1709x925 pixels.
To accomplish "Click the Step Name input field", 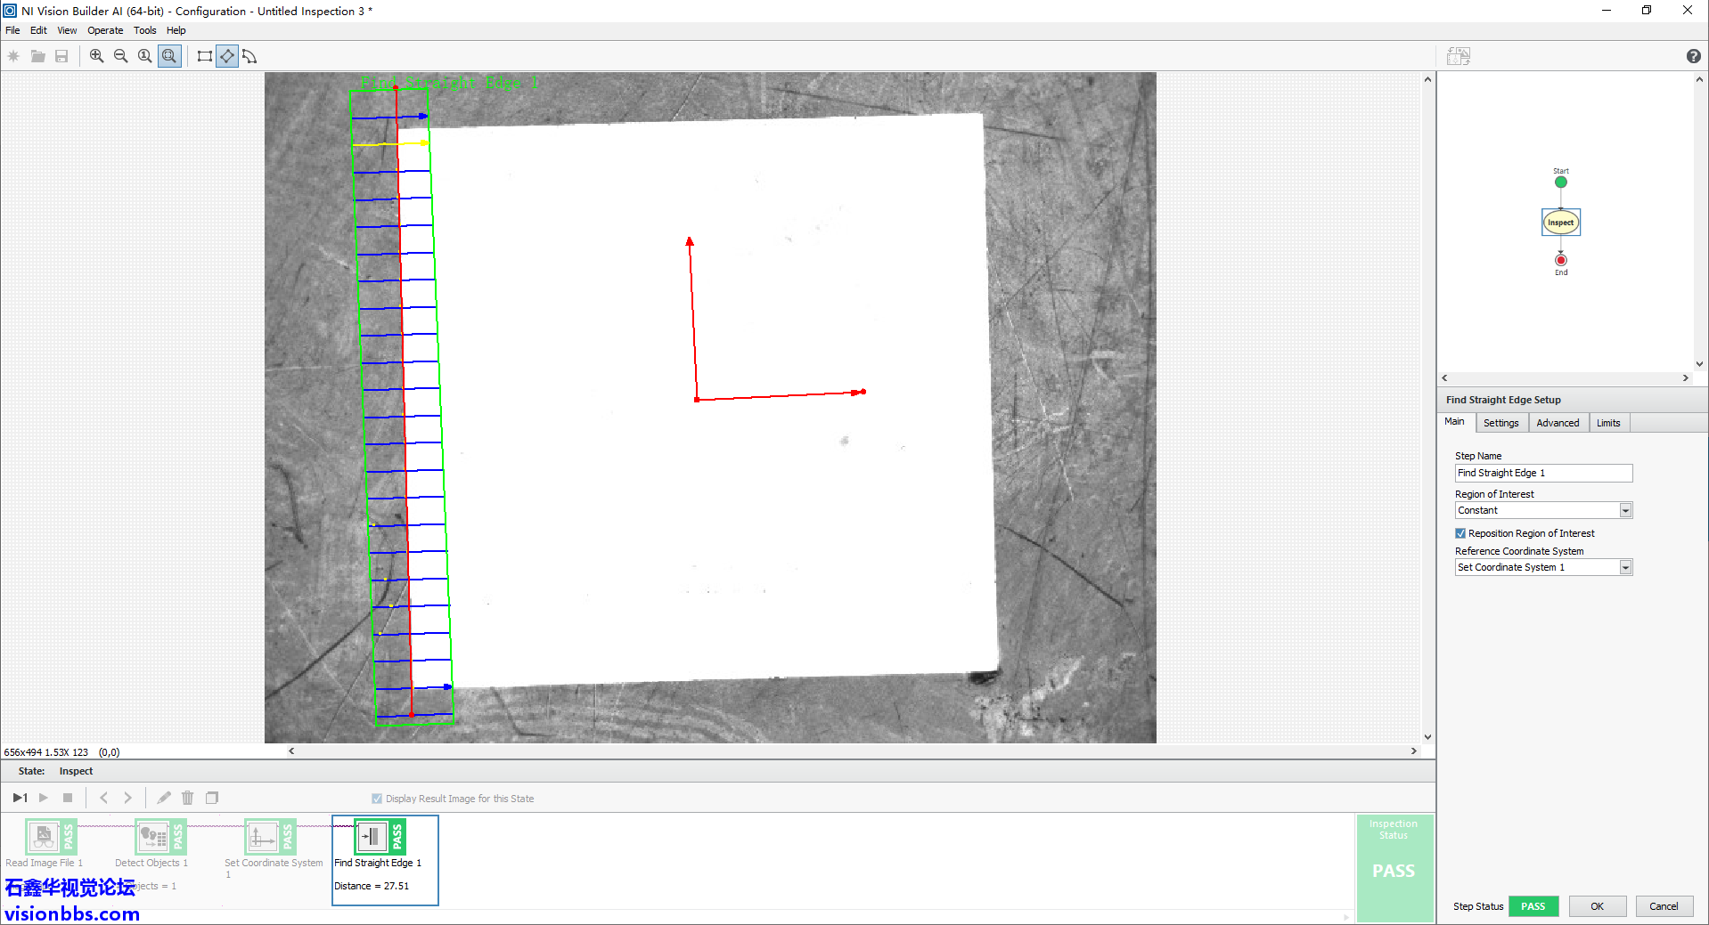I will point(1542,473).
